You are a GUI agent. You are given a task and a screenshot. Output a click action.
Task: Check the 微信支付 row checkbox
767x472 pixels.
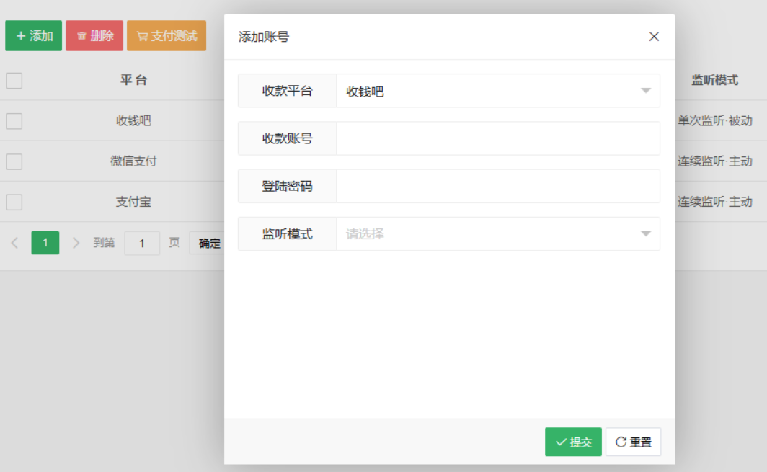pyautogui.click(x=14, y=161)
